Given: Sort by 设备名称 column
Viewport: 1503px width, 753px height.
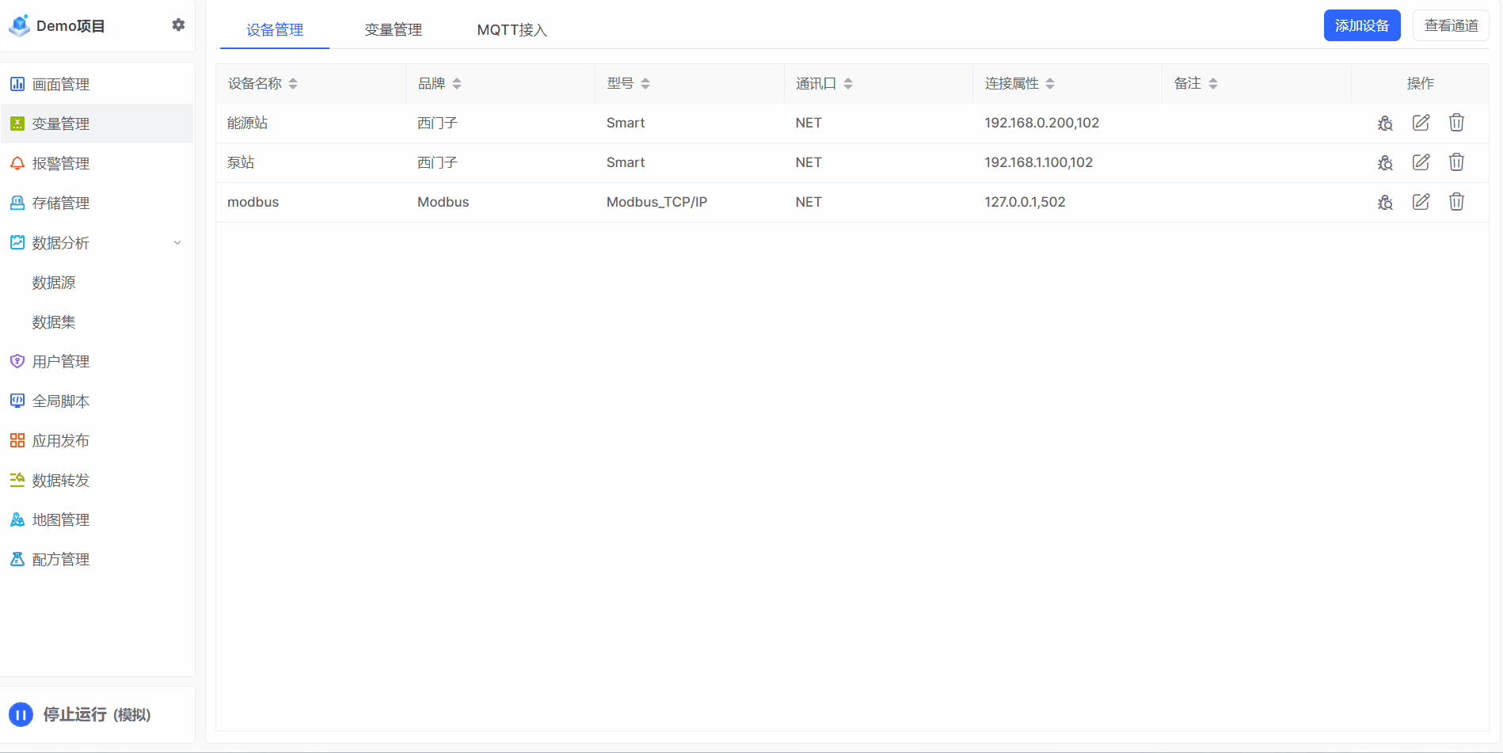Looking at the screenshot, I should (x=293, y=84).
